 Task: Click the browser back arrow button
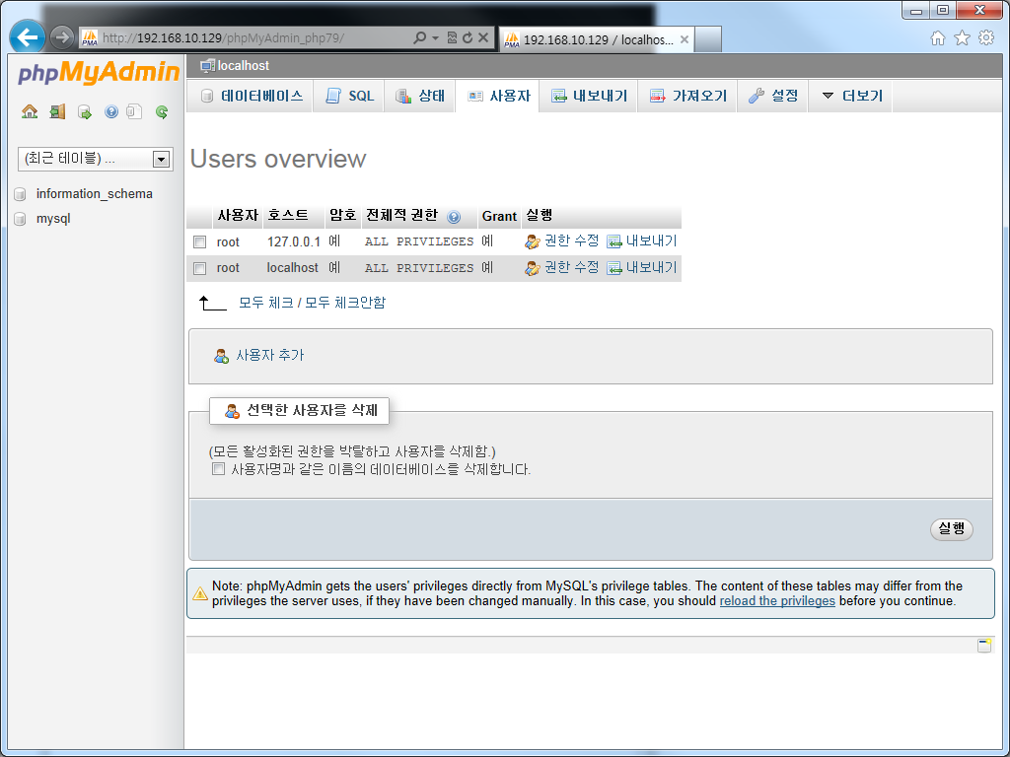27,37
